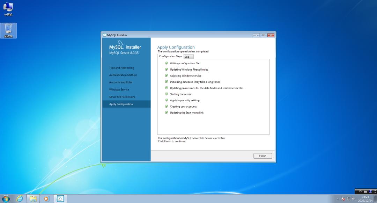Click the check icon next to Updating Windows Firewall rules
This screenshot has width=377, height=203.
166,69
